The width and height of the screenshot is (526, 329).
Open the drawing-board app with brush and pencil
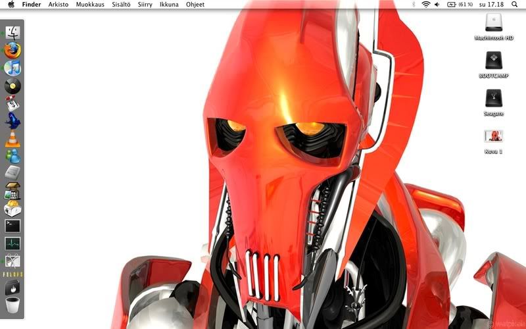pyautogui.click(x=12, y=261)
